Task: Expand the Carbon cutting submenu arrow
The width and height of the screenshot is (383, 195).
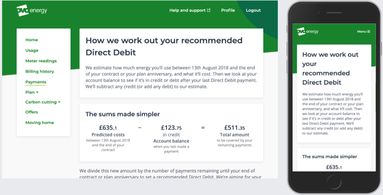Action: coord(59,102)
